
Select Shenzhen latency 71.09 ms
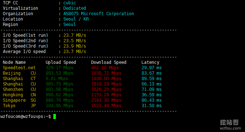click(152, 89)
